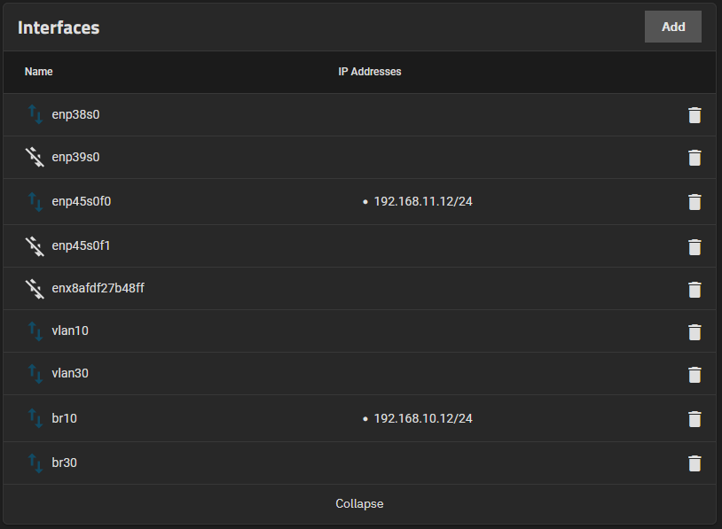
Task: Click delete icon for enx8afdf27b48ff
Action: click(x=695, y=289)
